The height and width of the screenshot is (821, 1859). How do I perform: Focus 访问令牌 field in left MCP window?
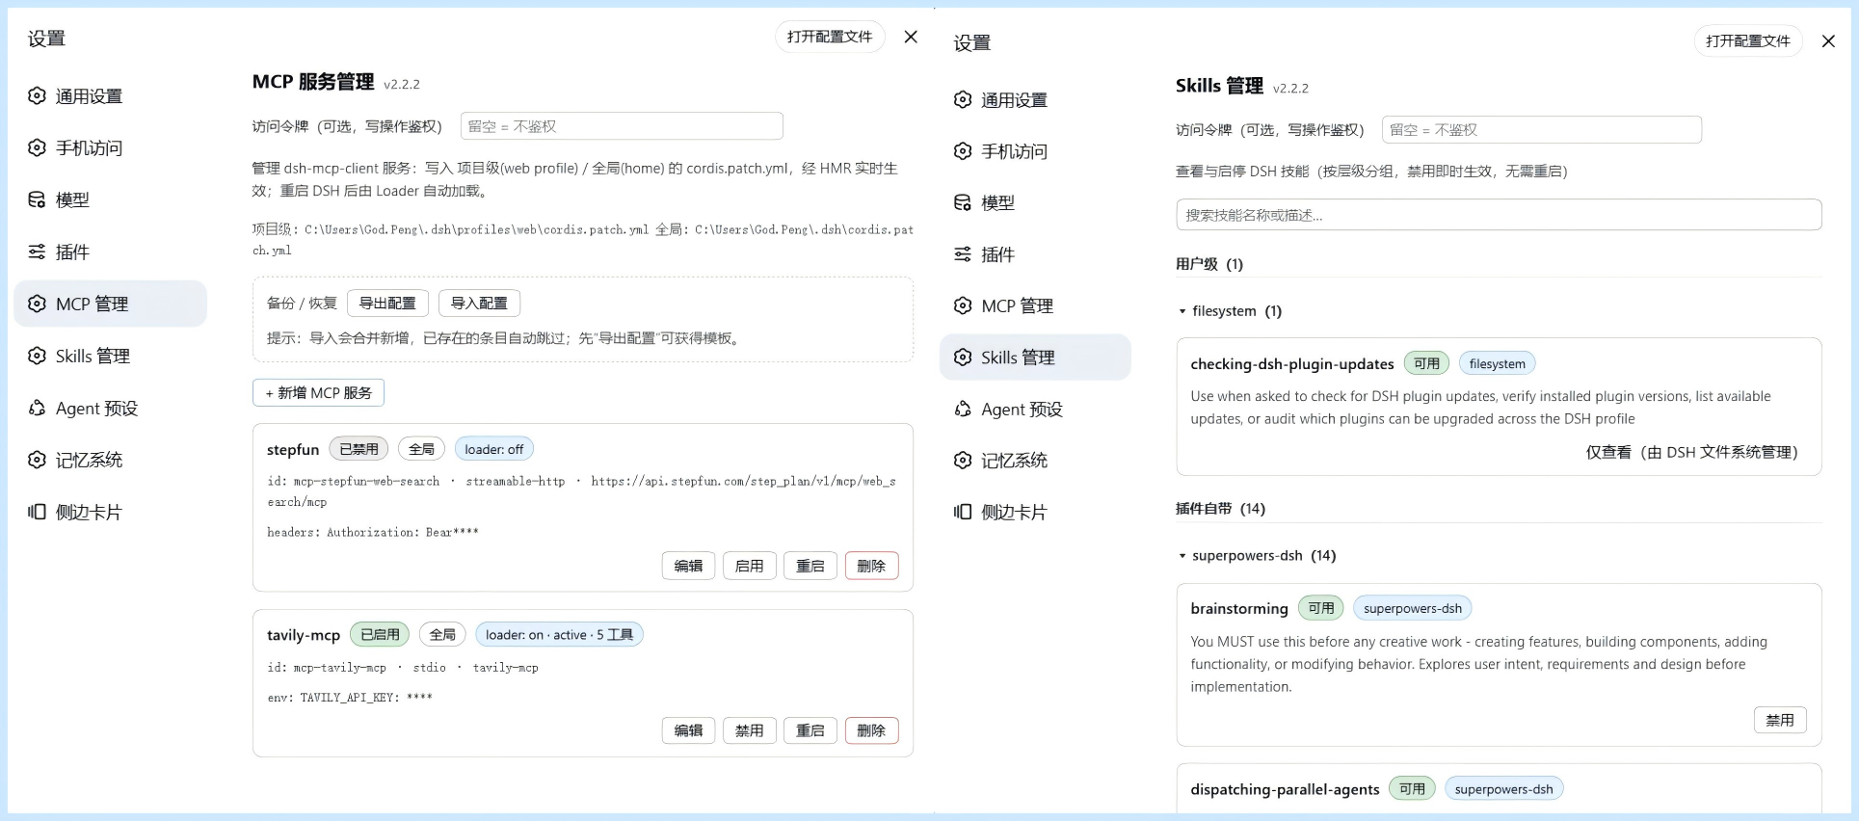point(622,126)
